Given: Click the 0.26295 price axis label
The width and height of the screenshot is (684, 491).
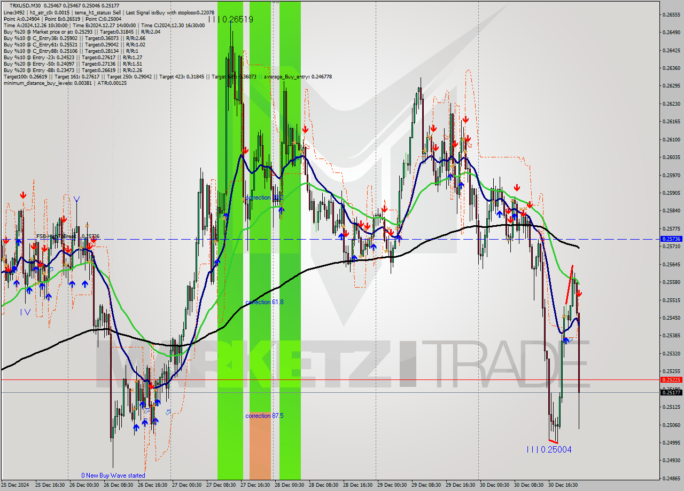Looking at the screenshot, I should click(671, 86).
